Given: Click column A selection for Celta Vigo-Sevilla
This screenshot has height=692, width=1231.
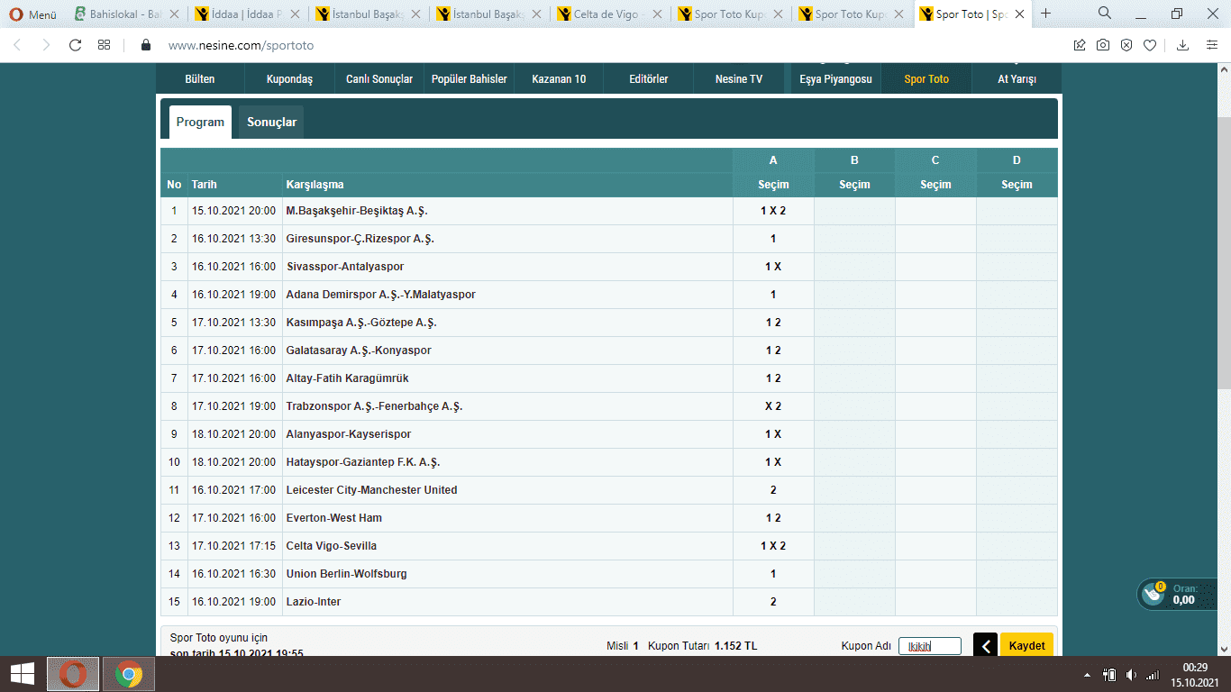Looking at the screenshot, I should click(773, 546).
